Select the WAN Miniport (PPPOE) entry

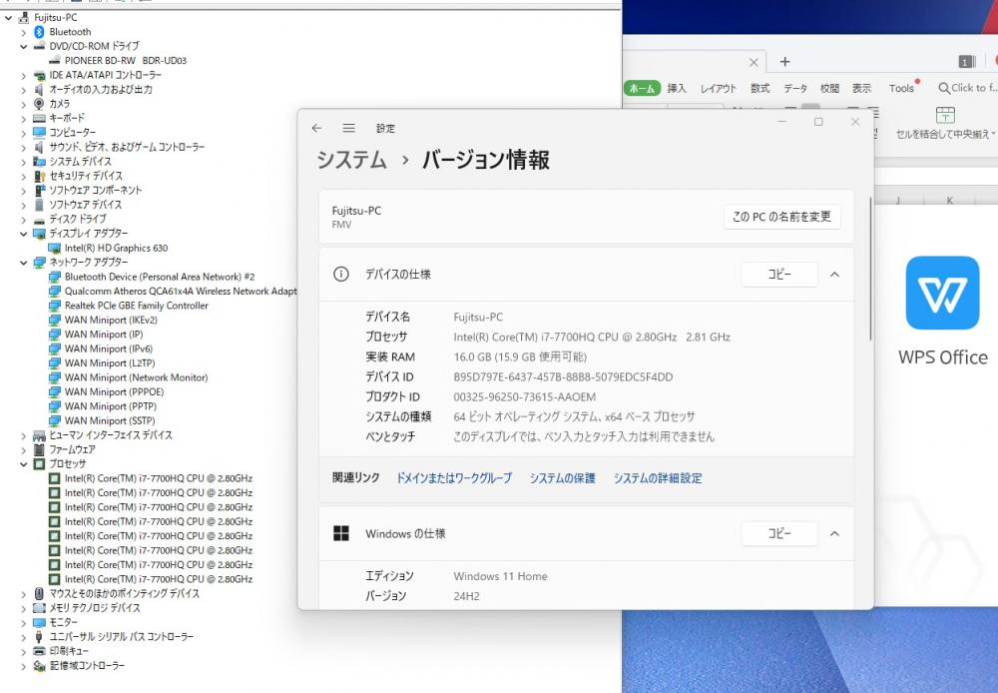pos(114,392)
